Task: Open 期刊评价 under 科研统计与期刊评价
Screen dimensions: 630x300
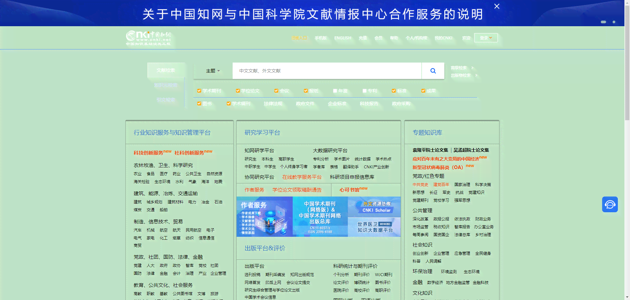Action: (x=362, y=274)
